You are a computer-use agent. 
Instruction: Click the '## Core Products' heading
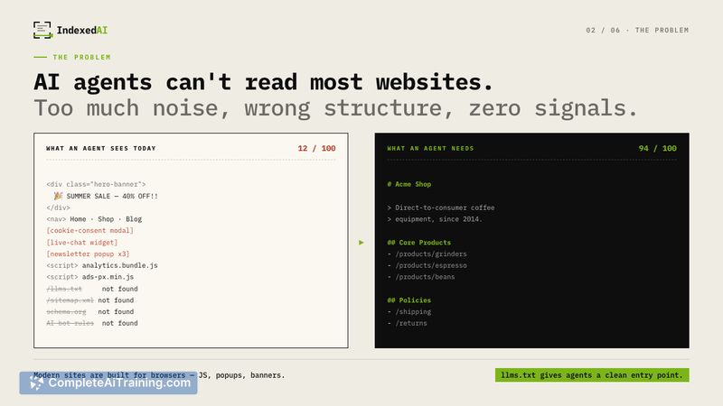(419, 242)
